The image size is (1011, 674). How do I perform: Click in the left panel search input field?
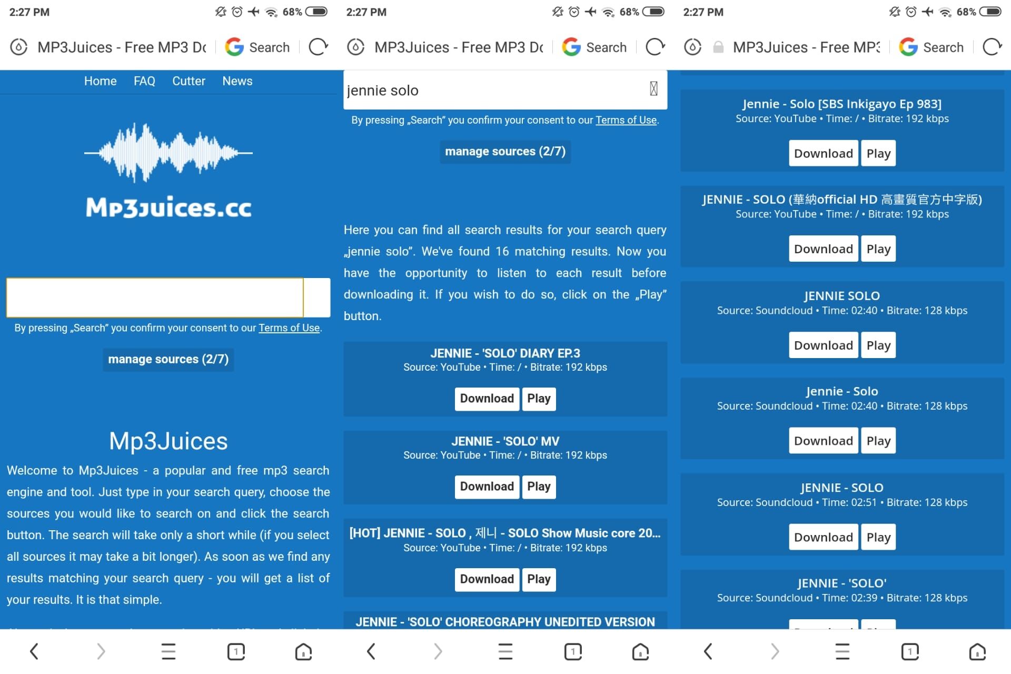point(154,296)
